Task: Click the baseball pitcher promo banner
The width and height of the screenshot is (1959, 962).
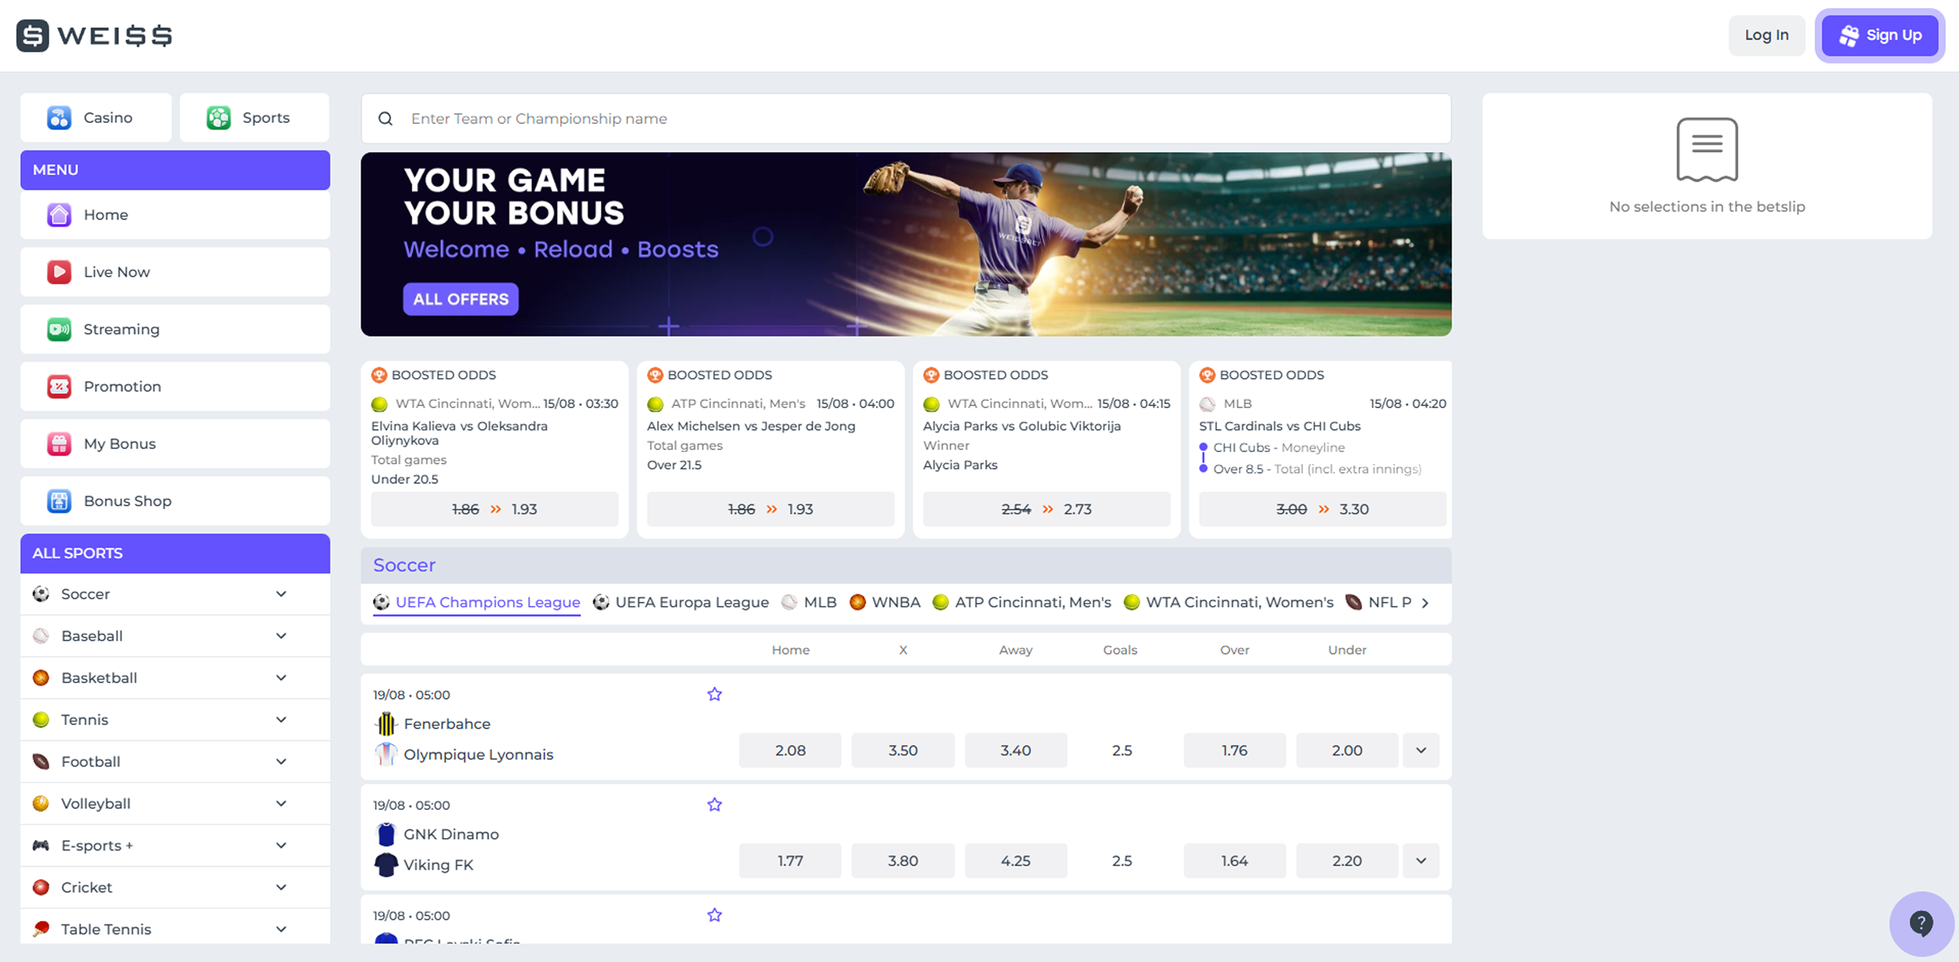Action: pyautogui.click(x=906, y=244)
